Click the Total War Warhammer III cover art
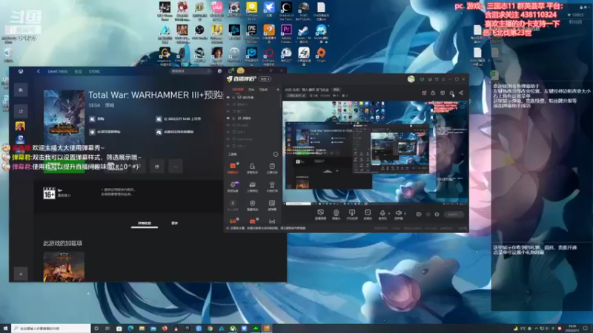 pyautogui.click(x=64, y=116)
